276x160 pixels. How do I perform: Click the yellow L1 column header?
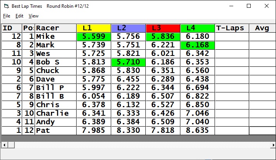tap(94, 28)
